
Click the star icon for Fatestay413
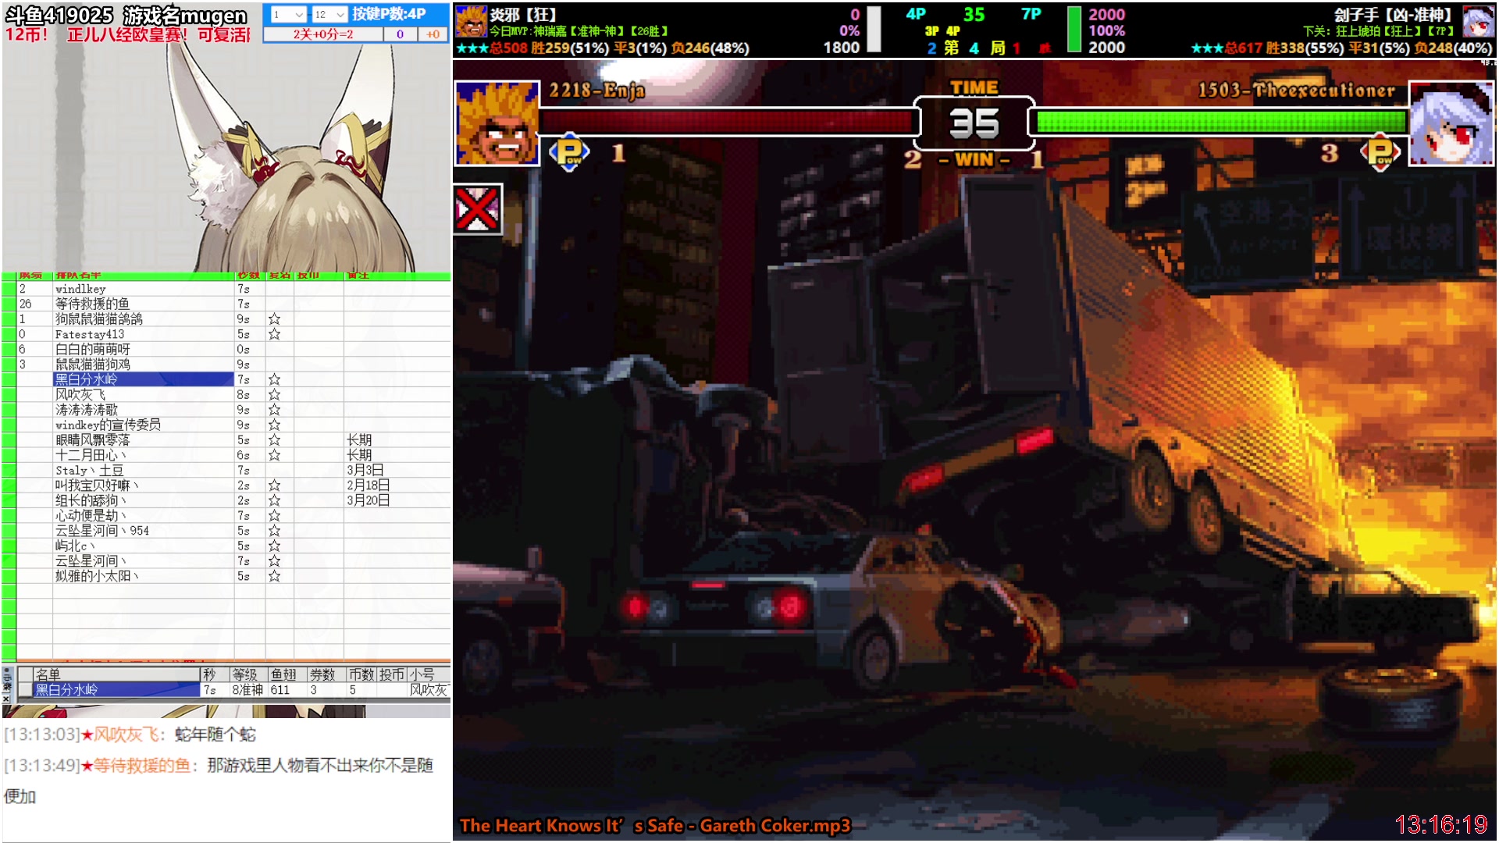tap(274, 334)
